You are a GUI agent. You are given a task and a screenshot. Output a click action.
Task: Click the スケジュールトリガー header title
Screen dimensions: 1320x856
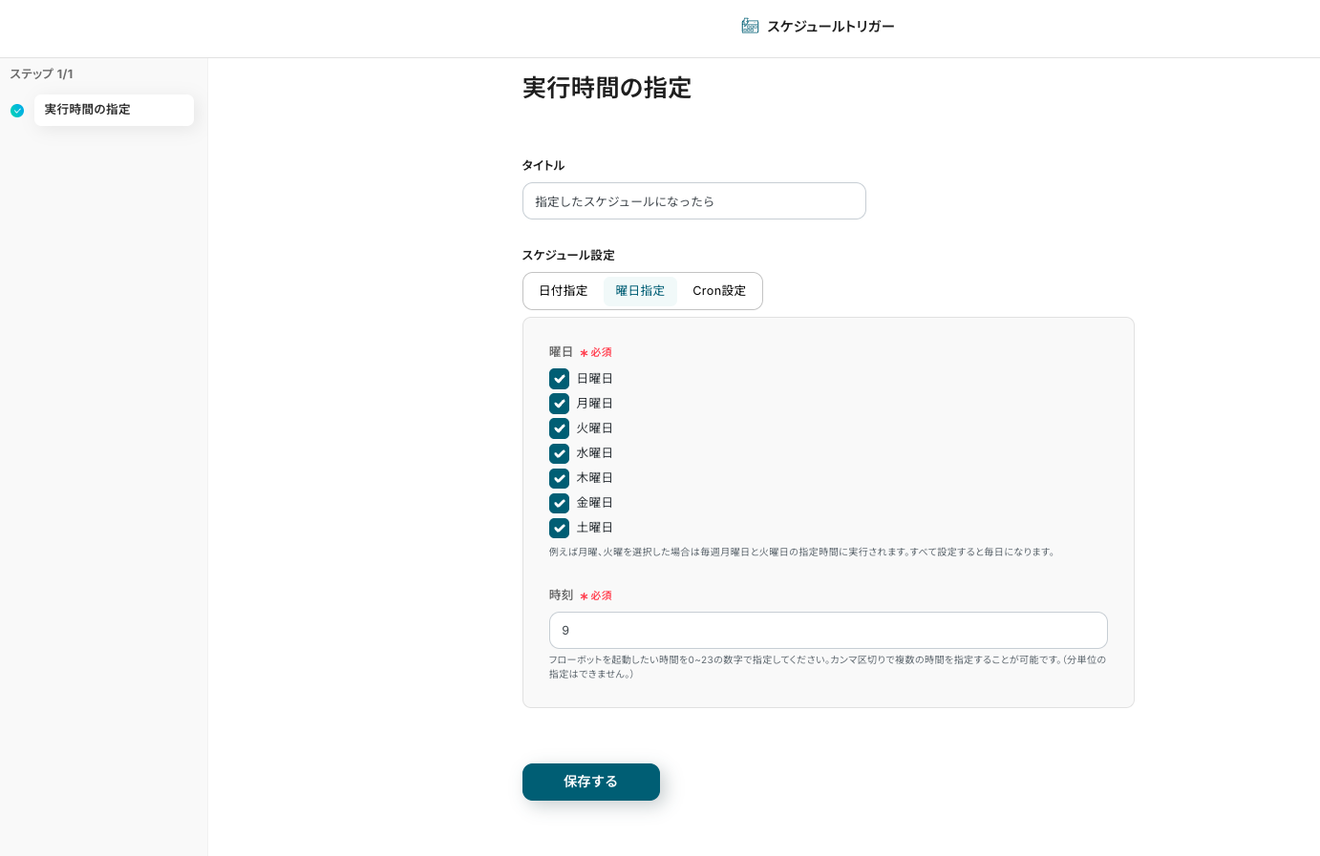coord(830,27)
